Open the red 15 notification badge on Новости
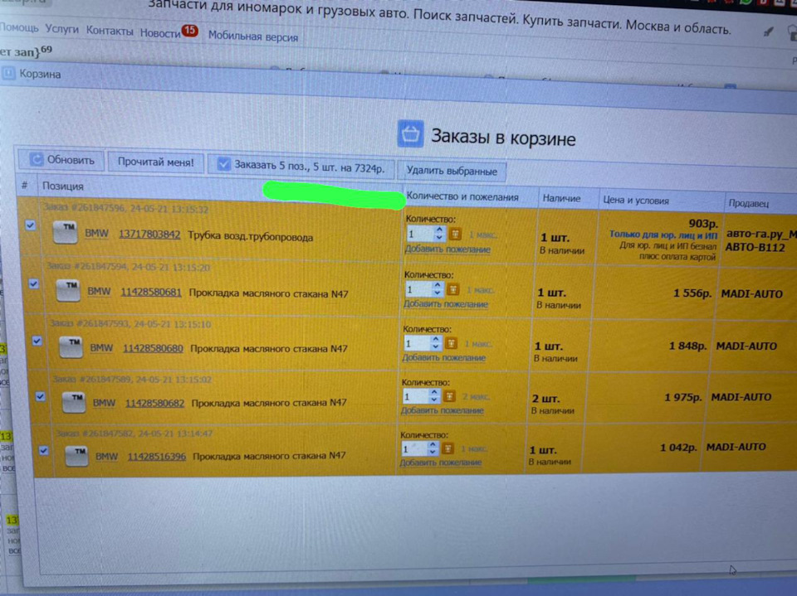797x596 pixels. tap(190, 31)
